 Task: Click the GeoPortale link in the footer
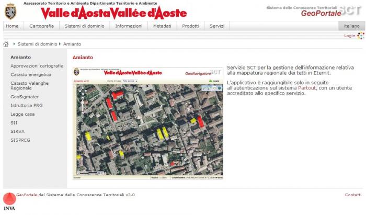27,195
